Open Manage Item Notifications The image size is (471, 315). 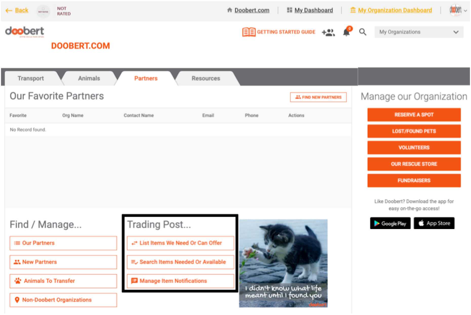click(x=181, y=281)
